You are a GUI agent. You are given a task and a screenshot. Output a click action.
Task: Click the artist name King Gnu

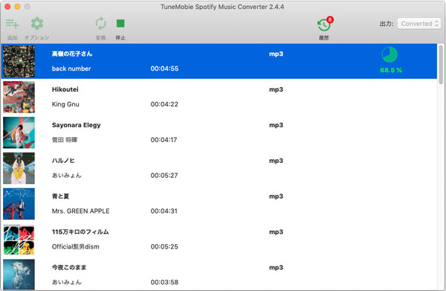click(x=65, y=104)
